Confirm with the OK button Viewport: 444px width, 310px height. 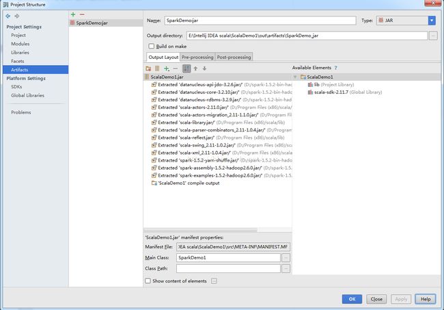(x=352, y=299)
